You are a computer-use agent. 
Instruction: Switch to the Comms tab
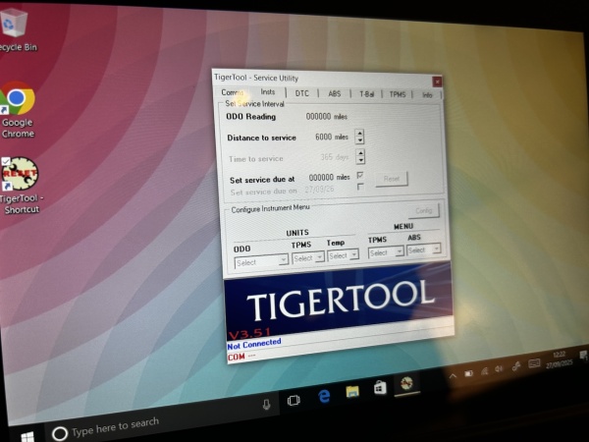232,92
